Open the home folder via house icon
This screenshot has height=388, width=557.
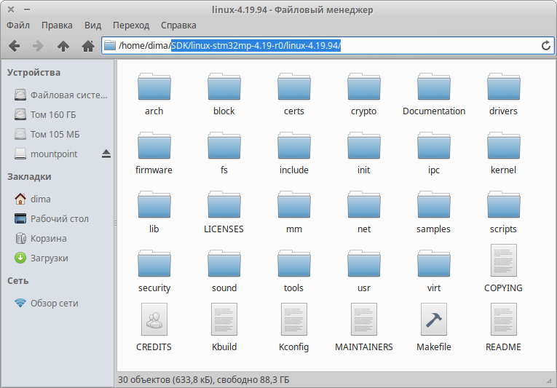coord(88,46)
